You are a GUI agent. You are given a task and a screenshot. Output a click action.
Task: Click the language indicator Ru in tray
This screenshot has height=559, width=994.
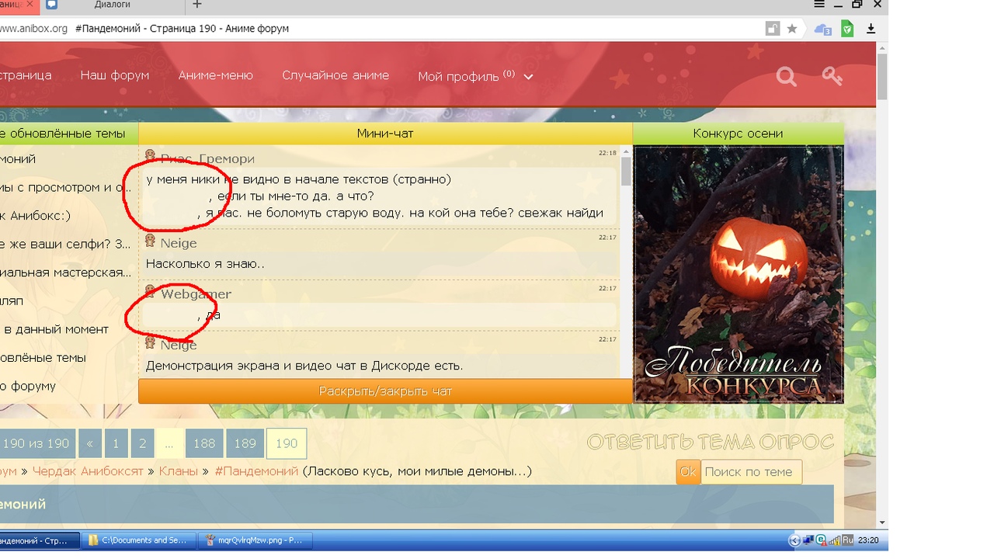pyautogui.click(x=848, y=540)
